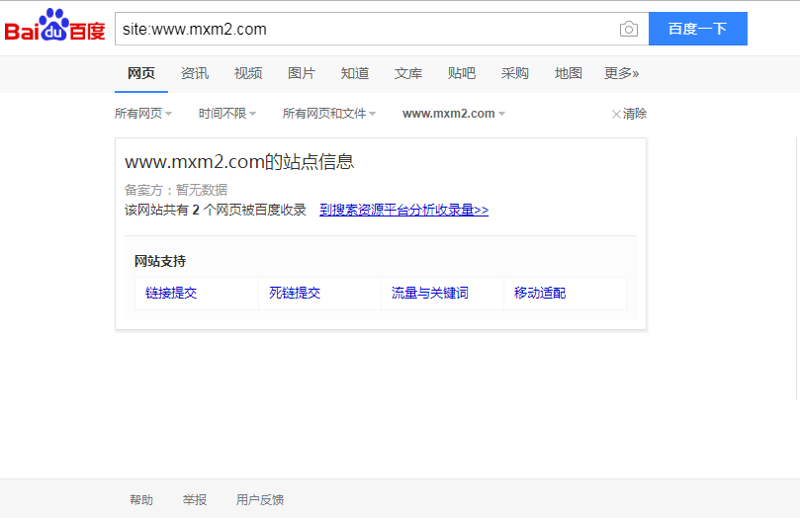Expand the 所有网页和文件 dropdown
The image size is (800, 518).
[x=329, y=114]
